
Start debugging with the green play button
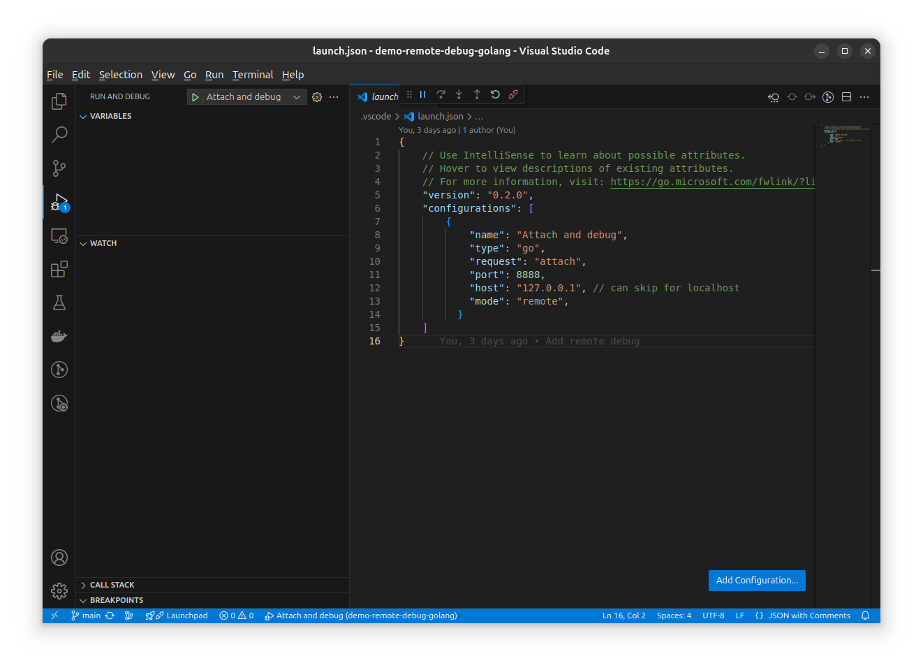[x=195, y=97]
